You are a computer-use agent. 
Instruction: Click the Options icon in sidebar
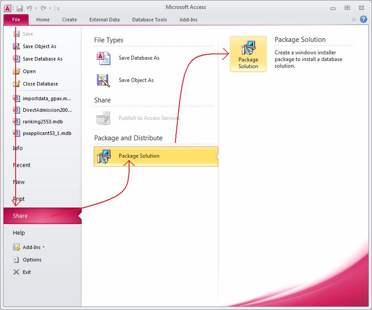pyautogui.click(x=17, y=260)
